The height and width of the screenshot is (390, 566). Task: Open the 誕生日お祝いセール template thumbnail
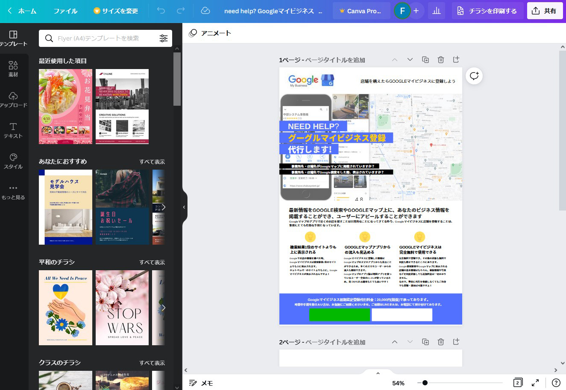(x=122, y=207)
